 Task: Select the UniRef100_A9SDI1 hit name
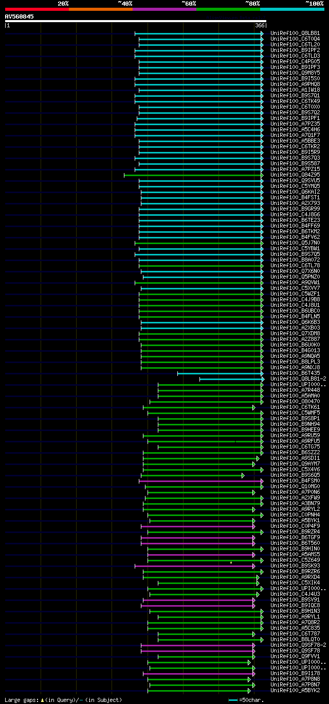(x=295, y=458)
